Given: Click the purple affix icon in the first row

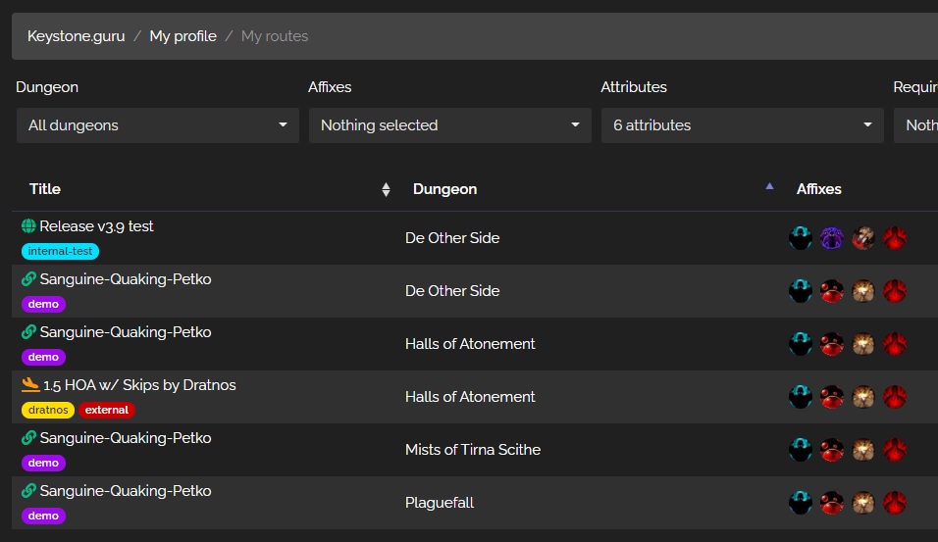Looking at the screenshot, I should pos(831,238).
